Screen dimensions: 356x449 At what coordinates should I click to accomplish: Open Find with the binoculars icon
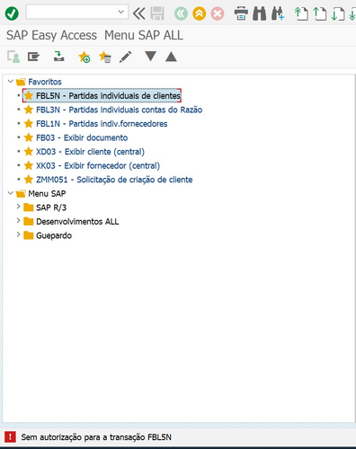(260, 13)
